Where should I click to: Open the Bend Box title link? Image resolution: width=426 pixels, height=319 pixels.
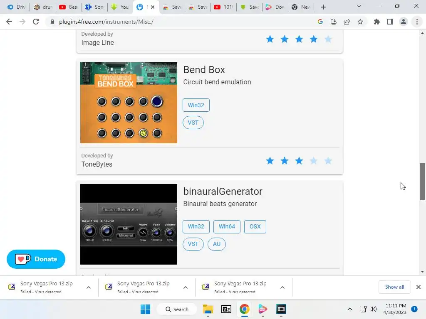[204, 70]
